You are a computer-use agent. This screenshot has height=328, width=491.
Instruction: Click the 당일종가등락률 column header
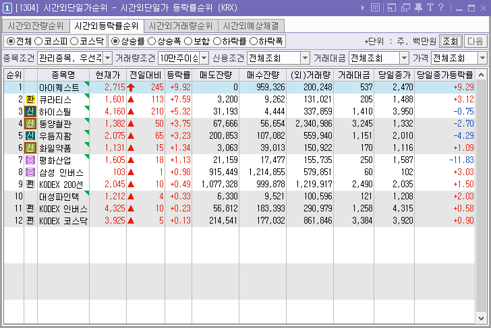coord(444,75)
